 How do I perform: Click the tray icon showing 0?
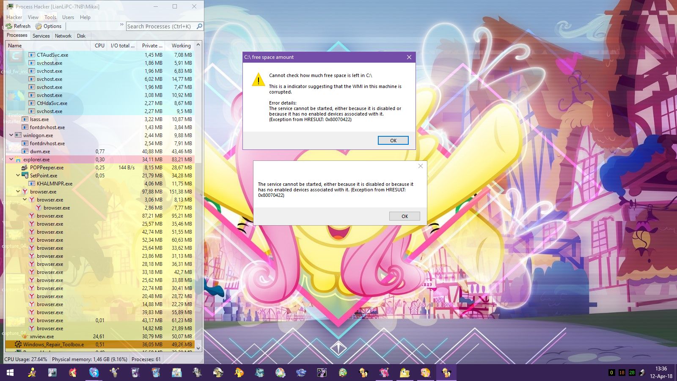pos(611,373)
